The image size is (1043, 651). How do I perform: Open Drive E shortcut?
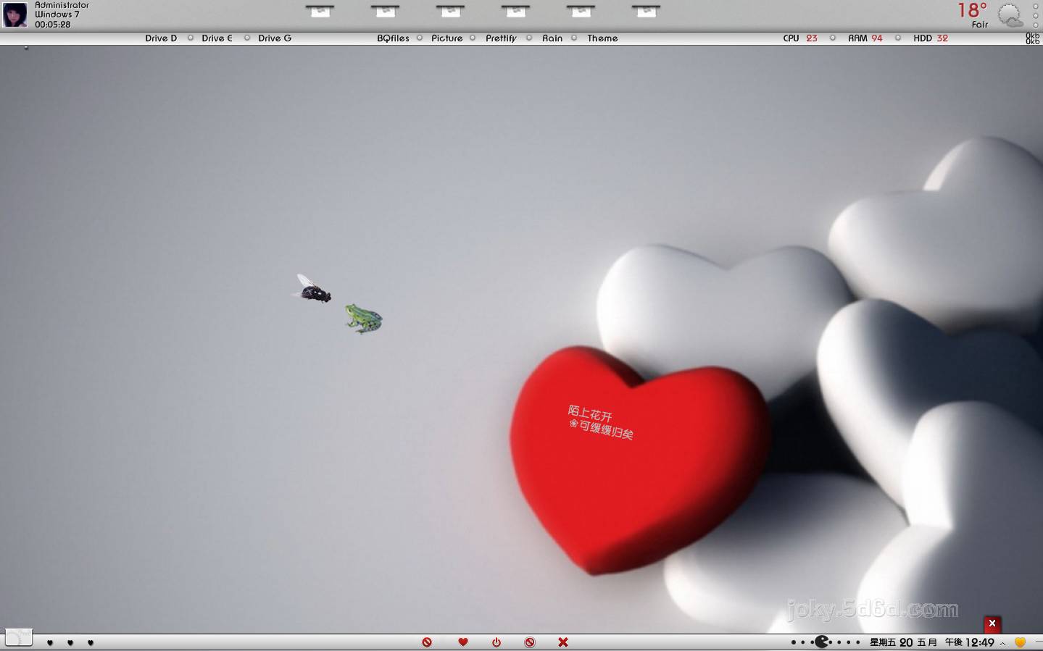217,38
